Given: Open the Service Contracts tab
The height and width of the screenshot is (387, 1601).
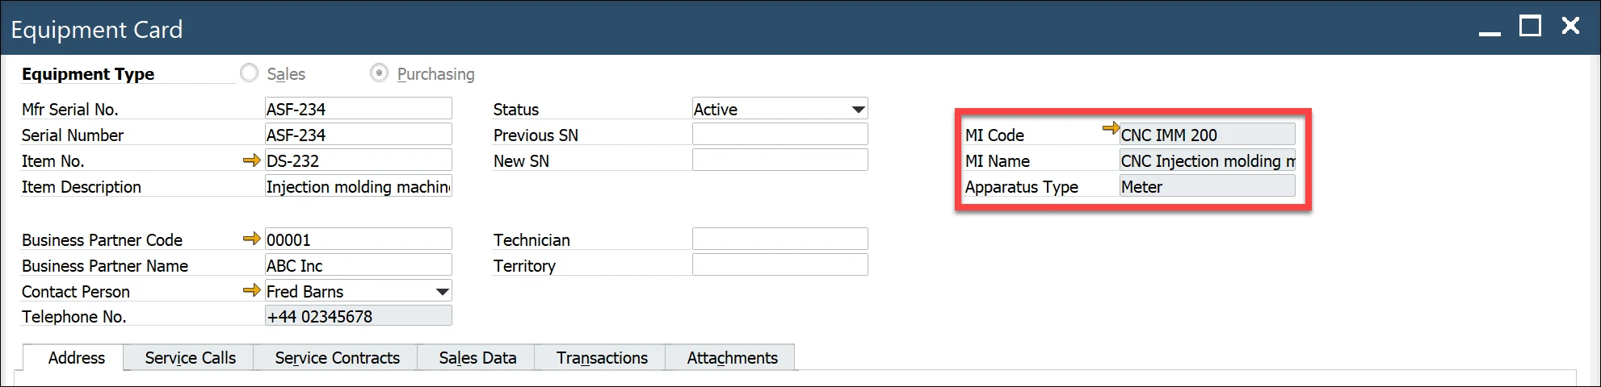Looking at the screenshot, I should (337, 358).
